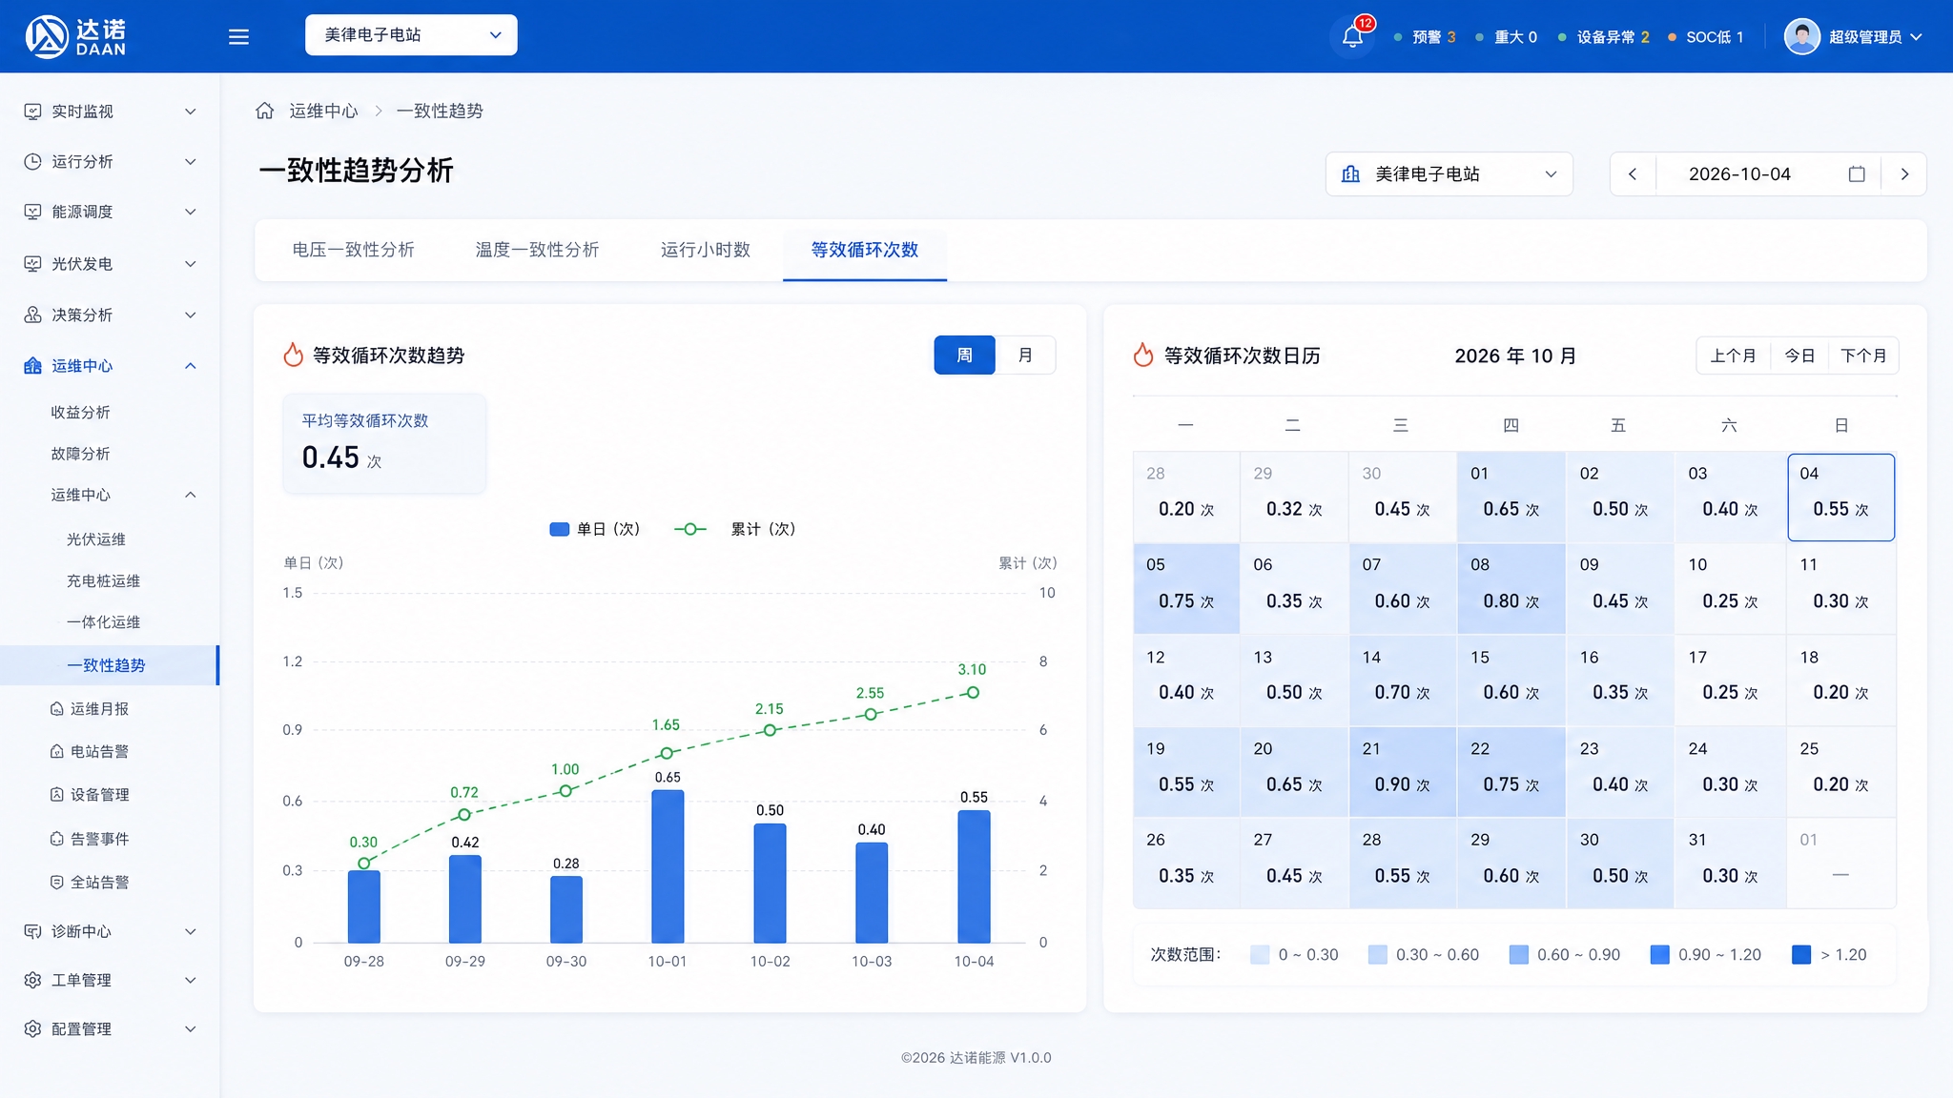
Task: Switch trend chart to 月 view
Action: click(x=1025, y=355)
